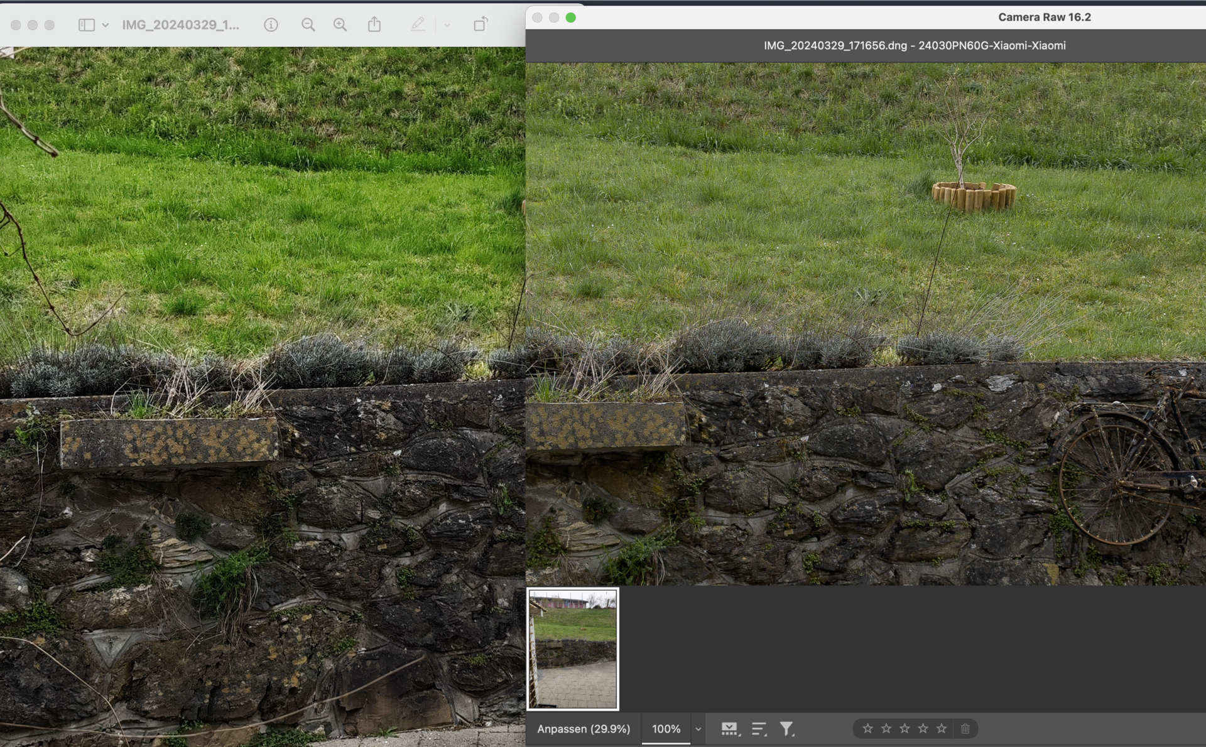Zoom in with Preview magnifier icon
This screenshot has width=1206, height=747.
tap(340, 24)
